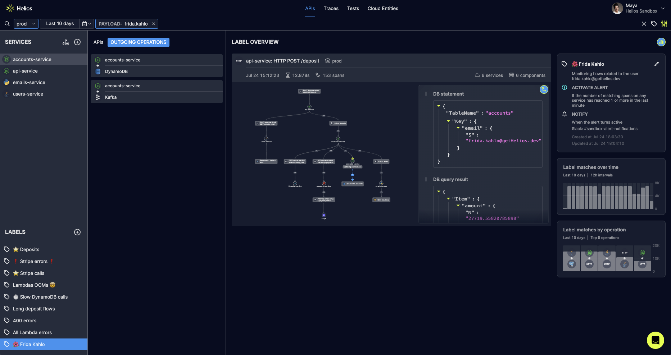Click the Helios logo

click(x=19, y=8)
